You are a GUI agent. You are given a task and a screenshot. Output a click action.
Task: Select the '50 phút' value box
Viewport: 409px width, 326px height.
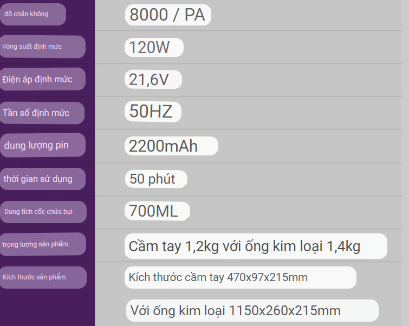156,179
